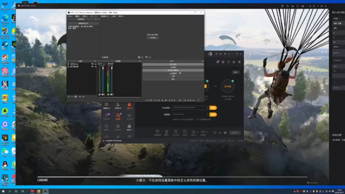Adjust the second mixer channel's volume slider
345x194 pixels.
tap(112, 79)
